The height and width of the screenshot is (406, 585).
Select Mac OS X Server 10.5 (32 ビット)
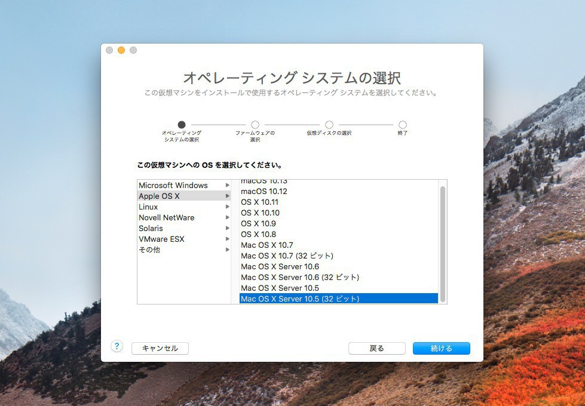click(x=339, y=299)
